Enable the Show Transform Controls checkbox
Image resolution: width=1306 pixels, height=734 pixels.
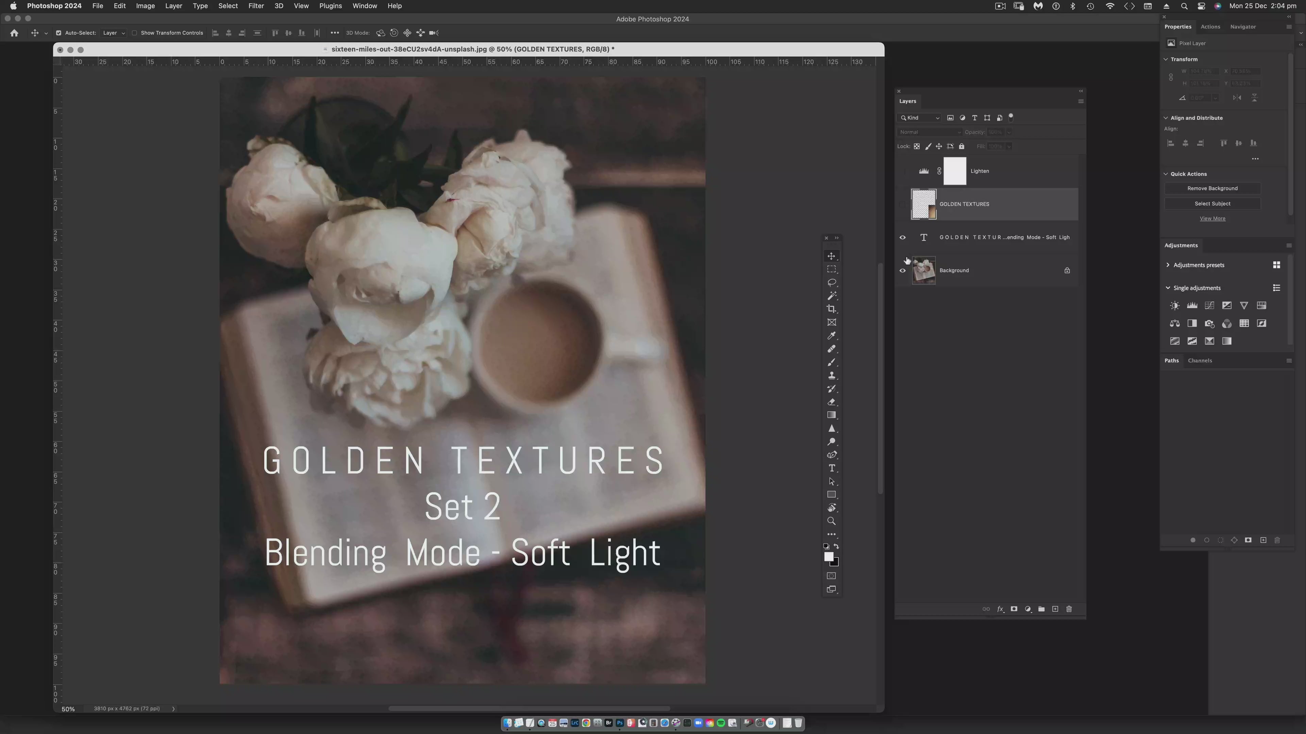pyautogui.click(x=134, y=33)
